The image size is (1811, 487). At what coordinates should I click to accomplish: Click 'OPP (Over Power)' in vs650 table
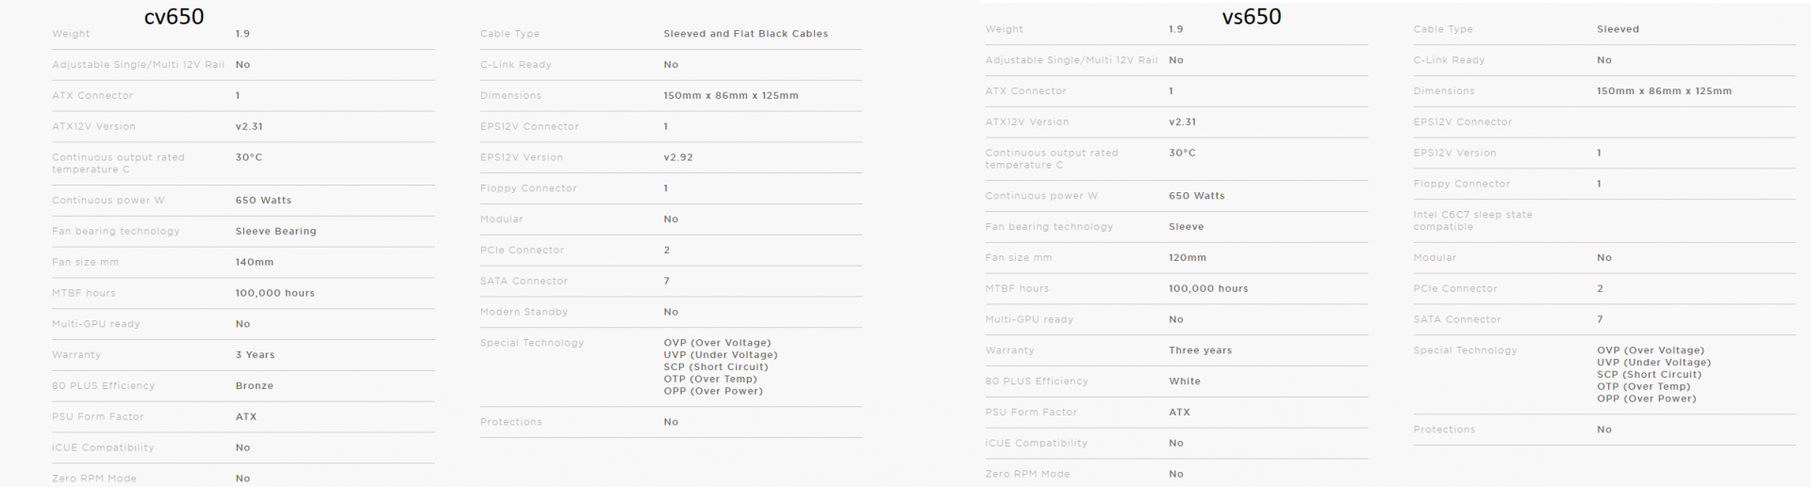coord(1646,398)
